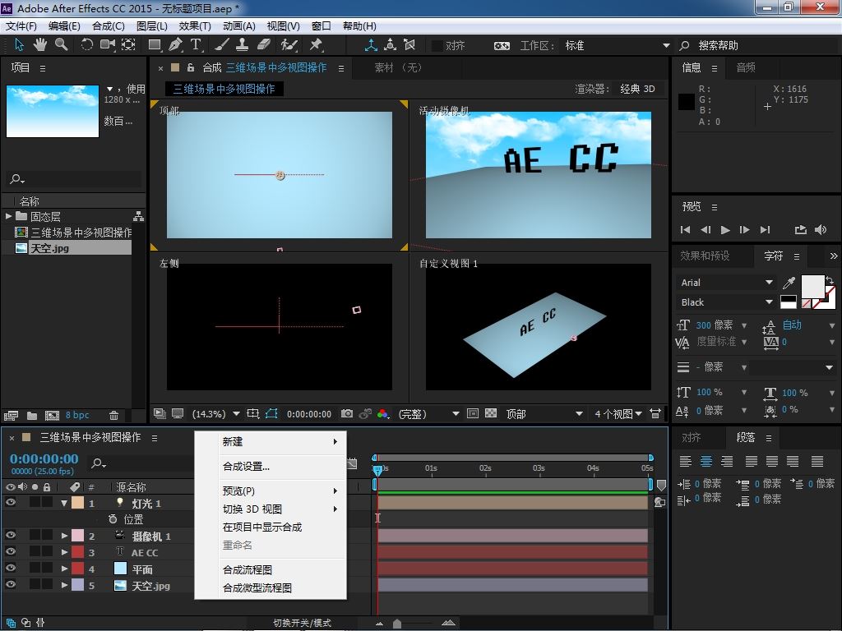The height and width of the screenshot is (631, 842).
Task: Select the Roto Brush tool
Action: [289, 45]
